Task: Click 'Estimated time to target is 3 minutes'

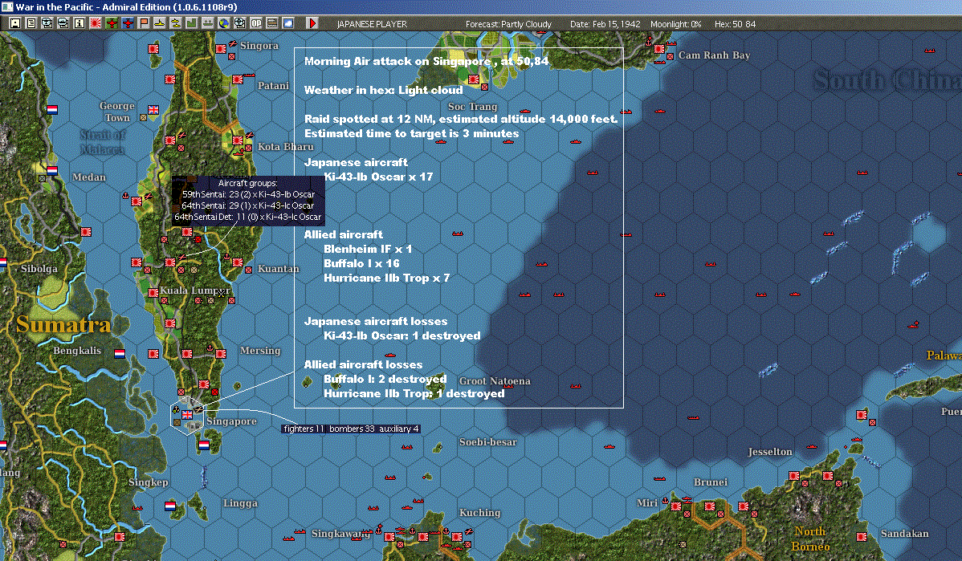Action: [412, 134]
